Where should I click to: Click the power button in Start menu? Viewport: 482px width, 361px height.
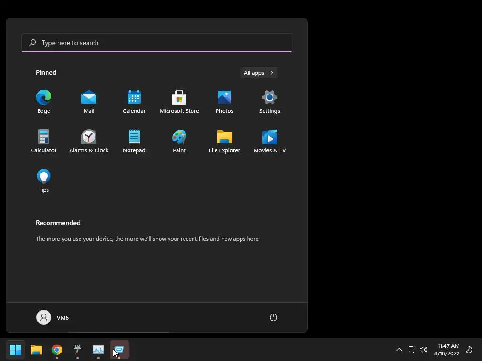pos(273,317)
